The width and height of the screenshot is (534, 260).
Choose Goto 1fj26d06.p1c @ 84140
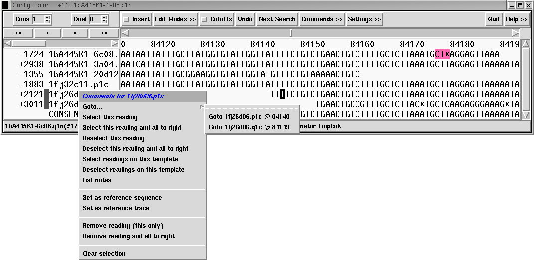[x=248, y=116]
